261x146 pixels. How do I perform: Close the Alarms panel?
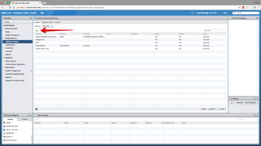point(258,98)
